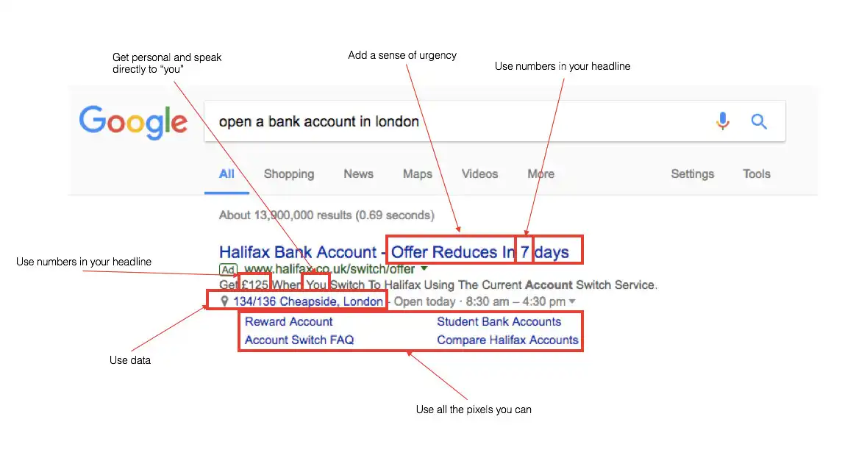Open the Student Bank Accounts sitelink
Image resolution: width=867 pixels, height=458 pixels.
pyautogui.click(x=499, y=321)
